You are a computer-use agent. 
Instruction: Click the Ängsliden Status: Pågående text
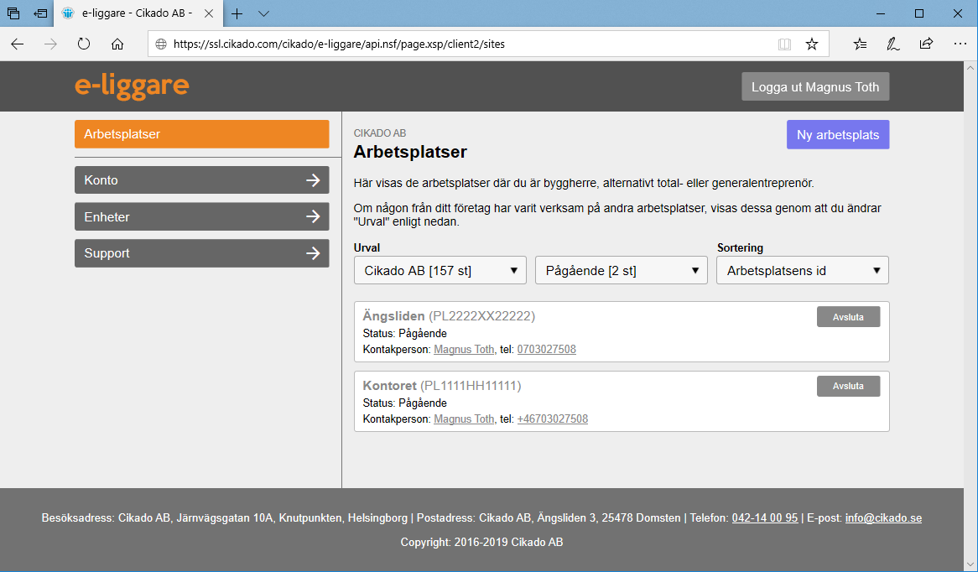click(x=405, y=334)
